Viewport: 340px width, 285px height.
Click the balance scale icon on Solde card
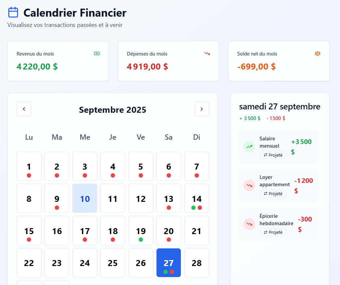(x=318, y=54)
